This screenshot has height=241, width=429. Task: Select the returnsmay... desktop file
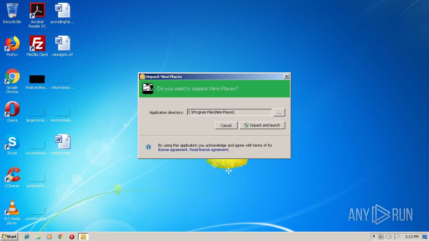(x=62, y=82)
